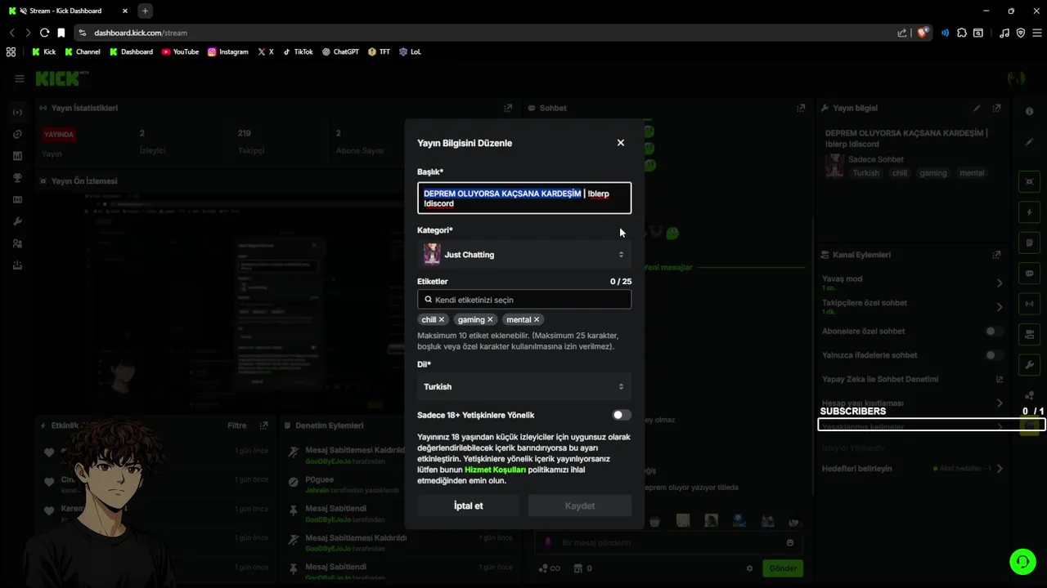Click the Başlık title text field

[524, 198]
